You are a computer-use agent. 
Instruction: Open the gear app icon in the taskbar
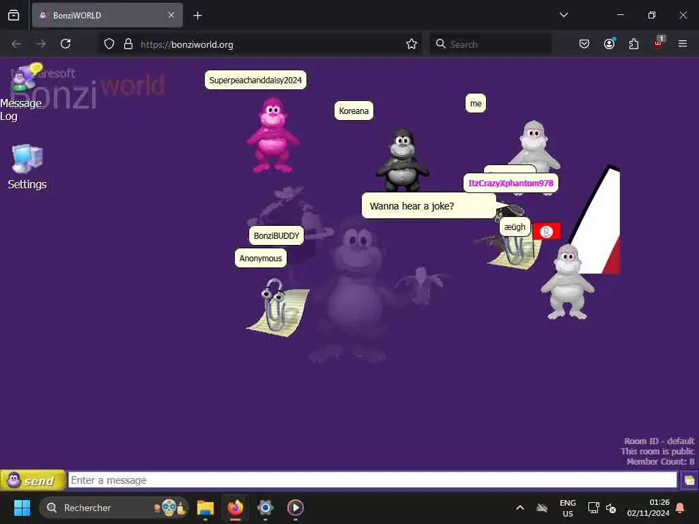(x=266, y=508)
